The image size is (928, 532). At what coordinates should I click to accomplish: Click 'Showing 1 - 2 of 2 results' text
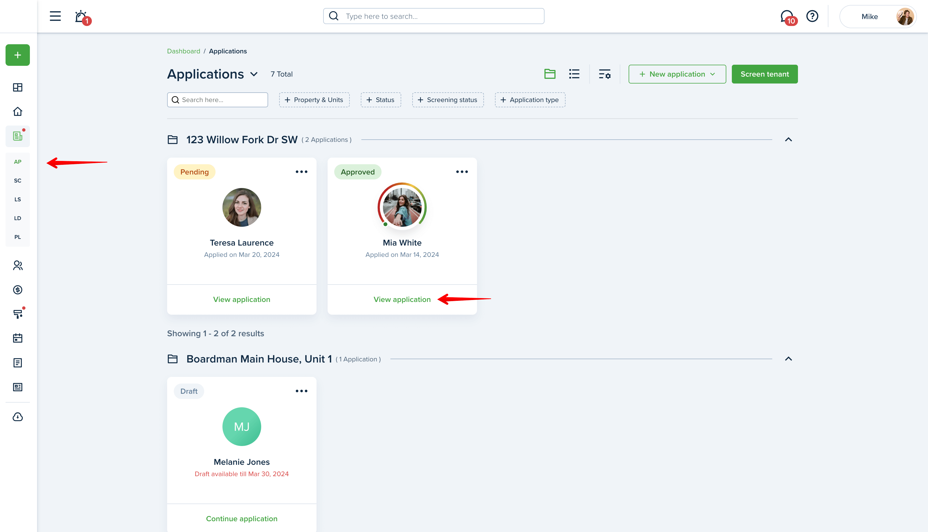click(215, 333)
